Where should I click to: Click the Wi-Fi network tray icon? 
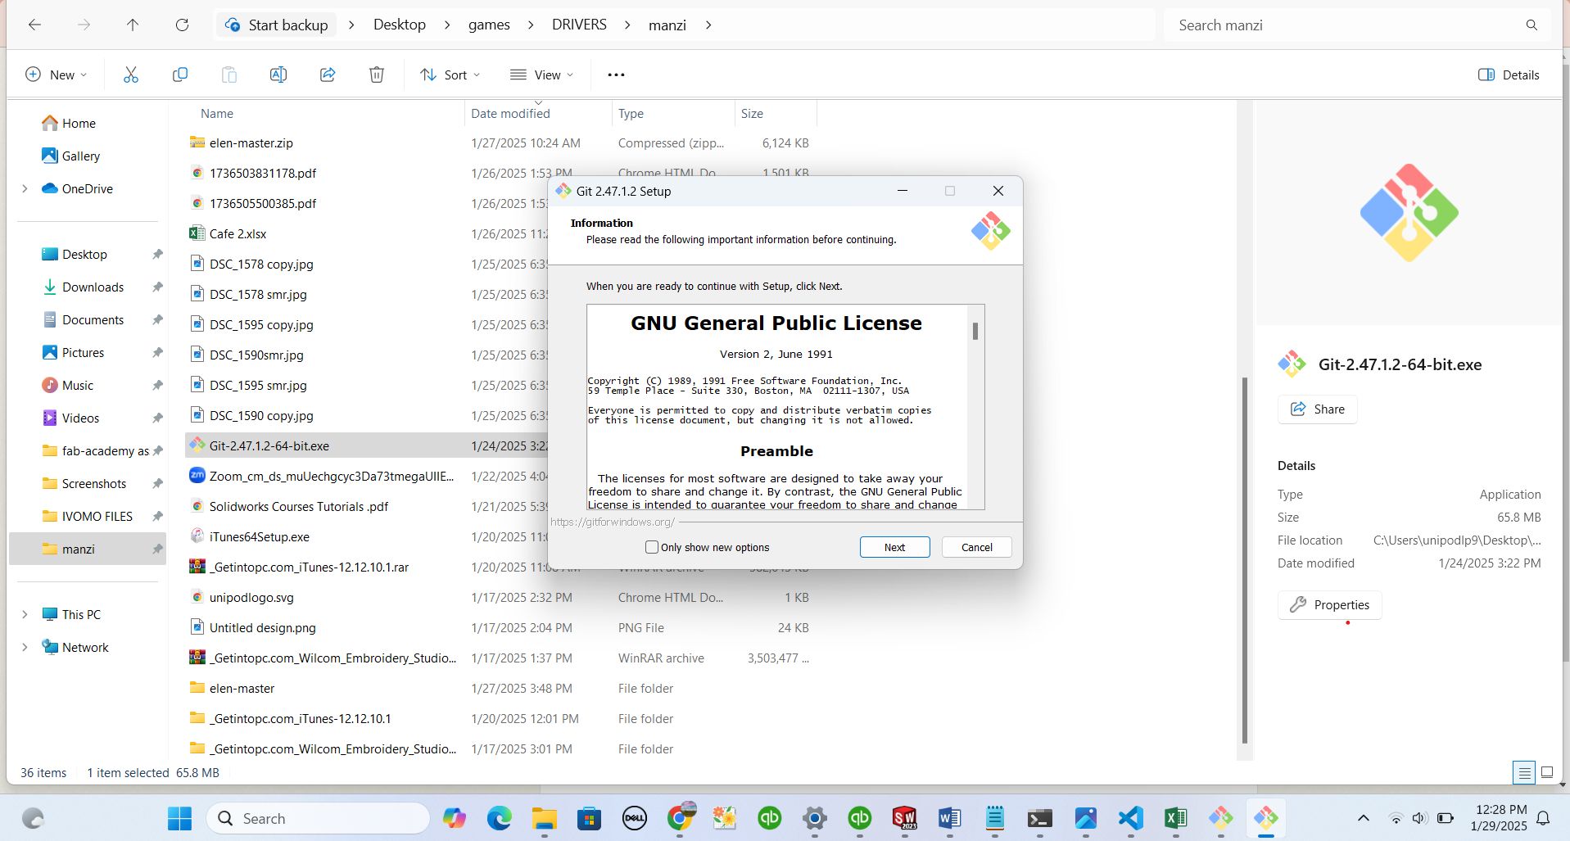pyautogui.click(x=1396, y=817)
